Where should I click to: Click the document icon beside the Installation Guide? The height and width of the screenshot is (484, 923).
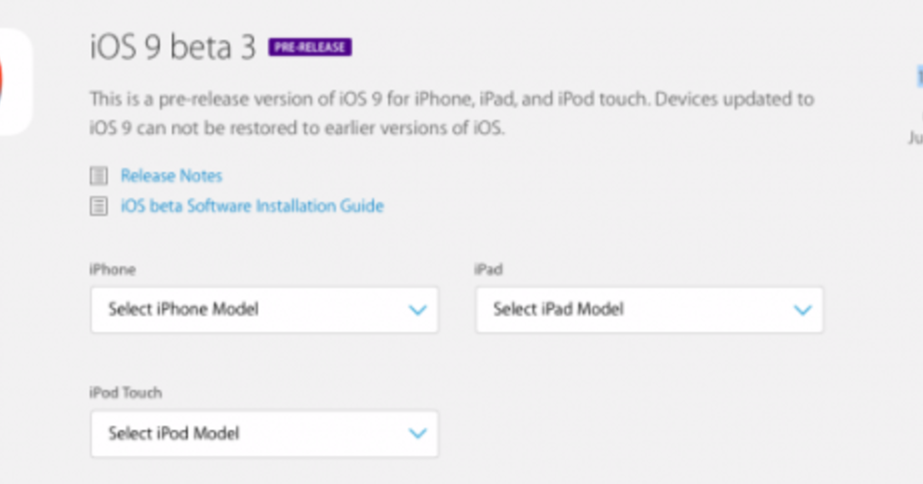coord(98,206)
